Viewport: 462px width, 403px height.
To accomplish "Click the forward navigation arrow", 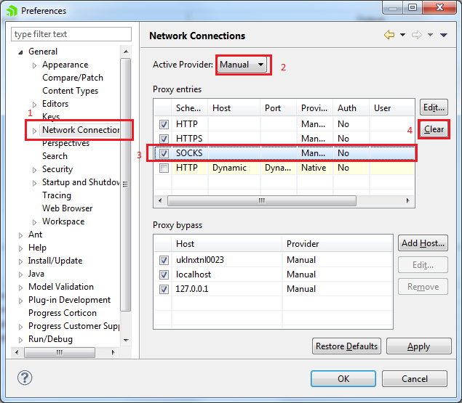I will (417, 35).
